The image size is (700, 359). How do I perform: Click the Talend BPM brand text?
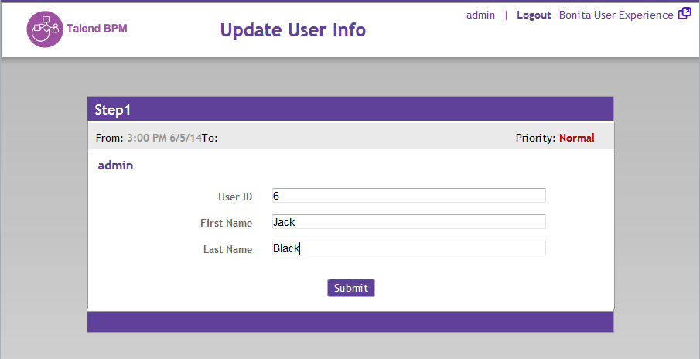(97, 29)
